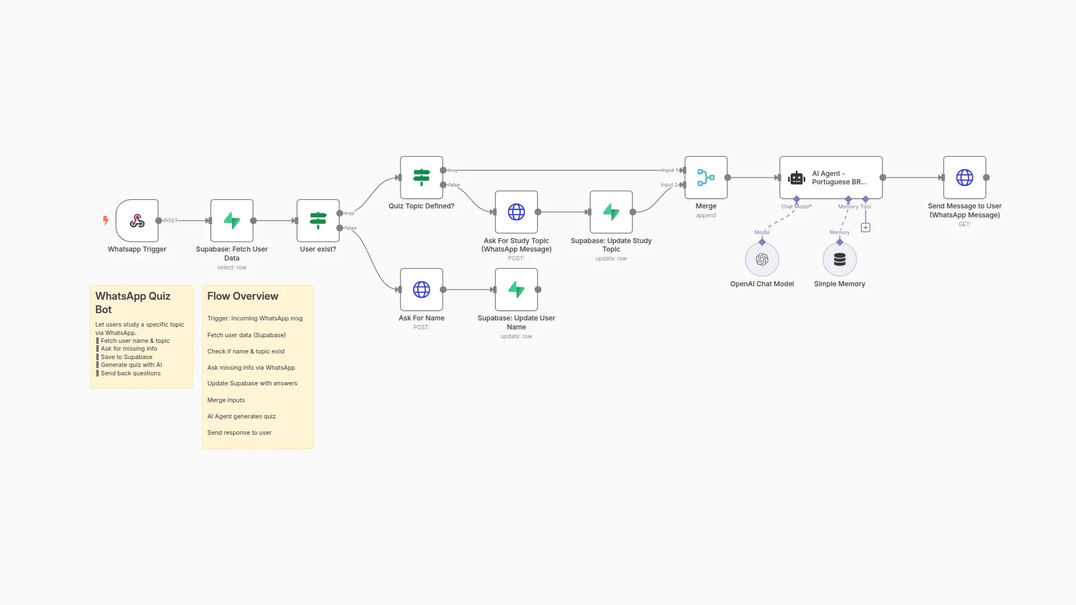Open the Quiz Topic Defined? node

pos(421,178)
